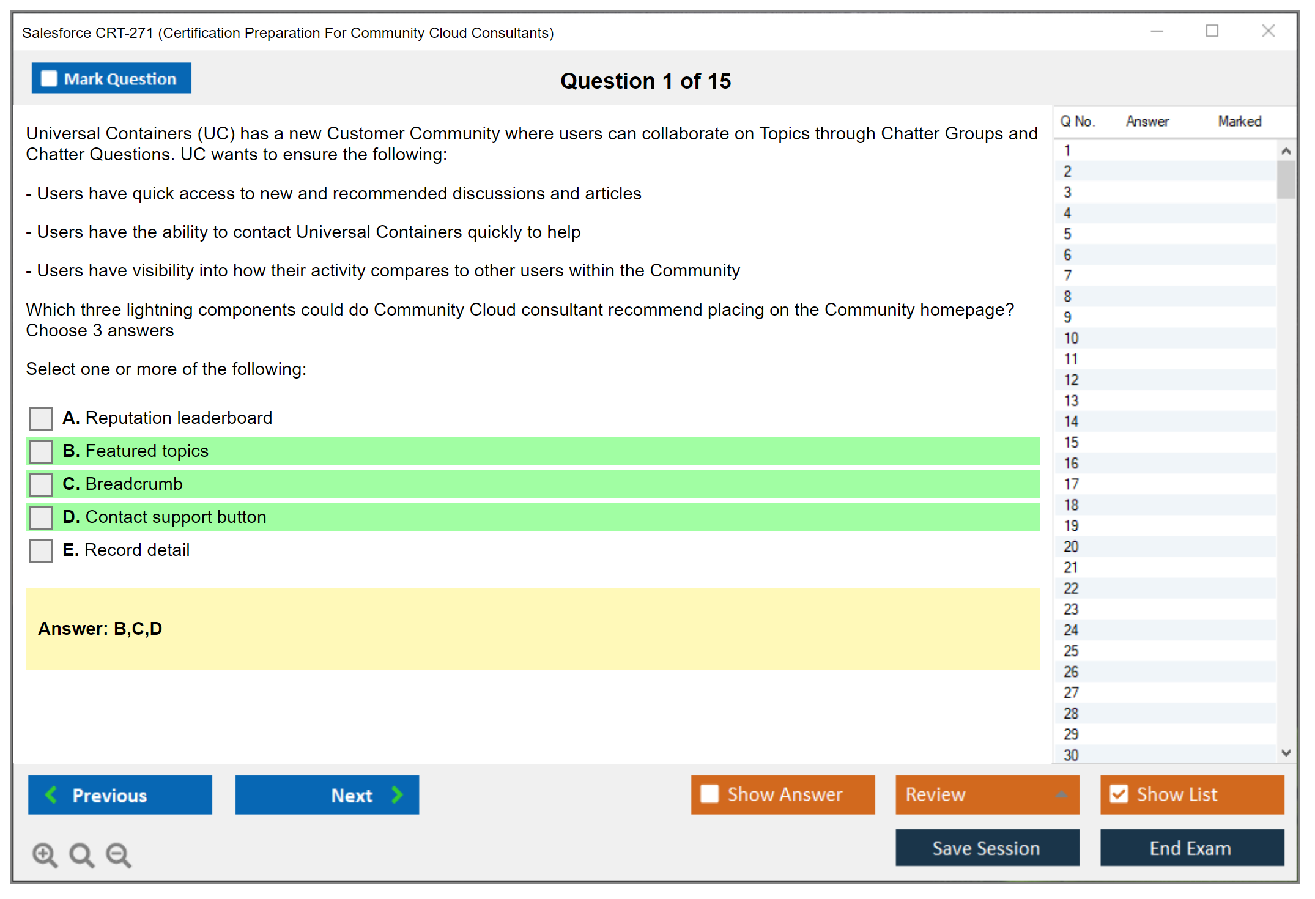Maximize the exam window

1212,31
